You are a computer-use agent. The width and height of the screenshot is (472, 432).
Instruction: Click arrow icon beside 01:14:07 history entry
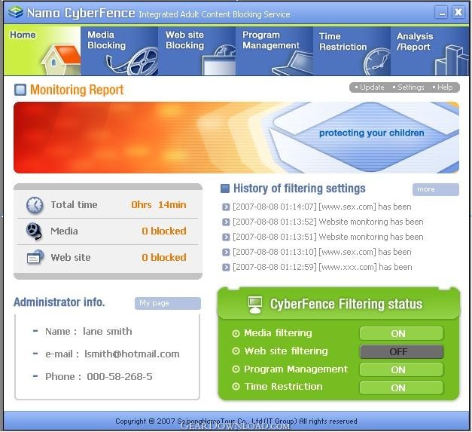(x=226, y=207)
